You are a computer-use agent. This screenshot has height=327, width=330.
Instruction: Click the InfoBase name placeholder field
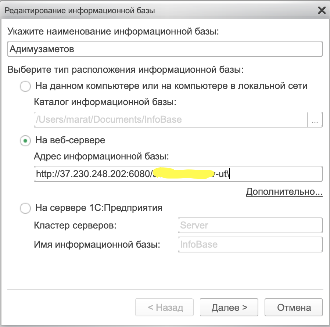tap(250, 244)
